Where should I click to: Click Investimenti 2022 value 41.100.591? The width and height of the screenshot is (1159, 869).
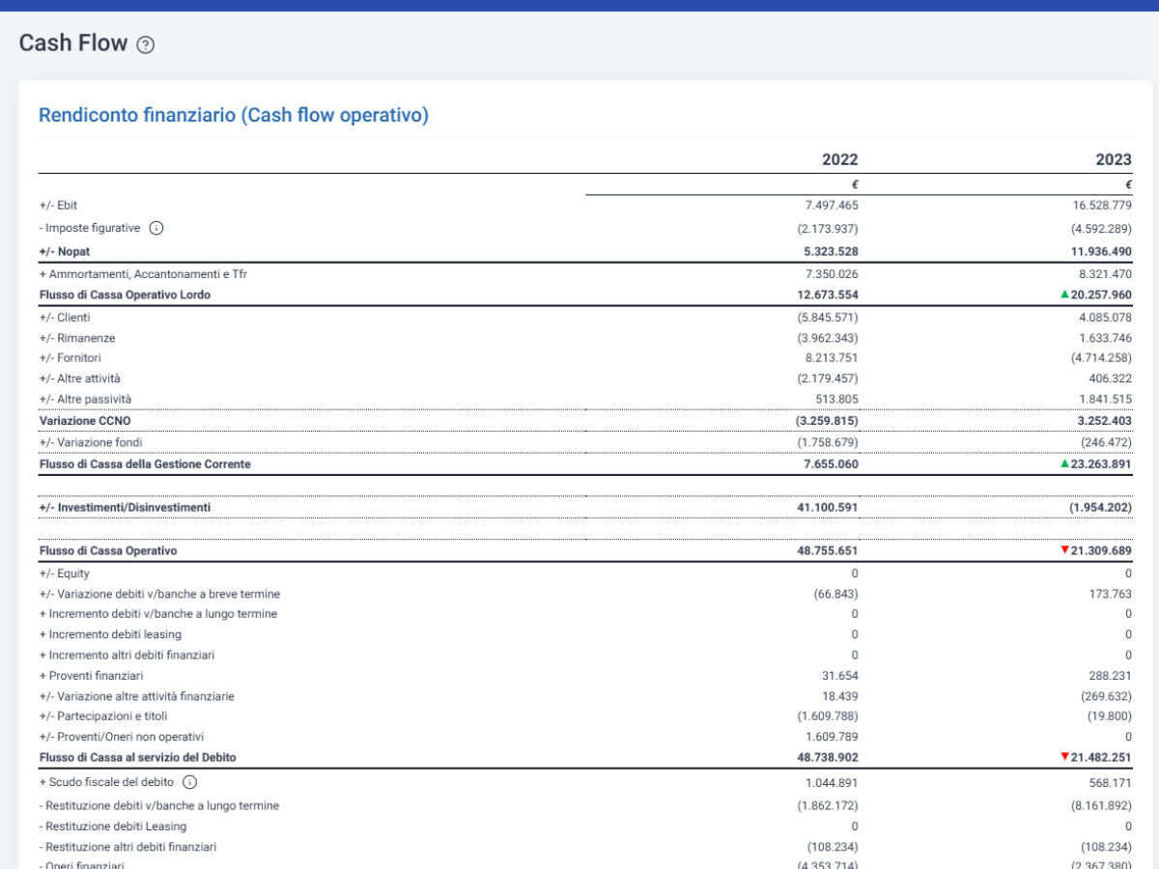point(828,507)
